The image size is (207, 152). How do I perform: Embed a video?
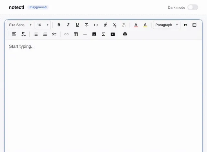click(113, 34)
